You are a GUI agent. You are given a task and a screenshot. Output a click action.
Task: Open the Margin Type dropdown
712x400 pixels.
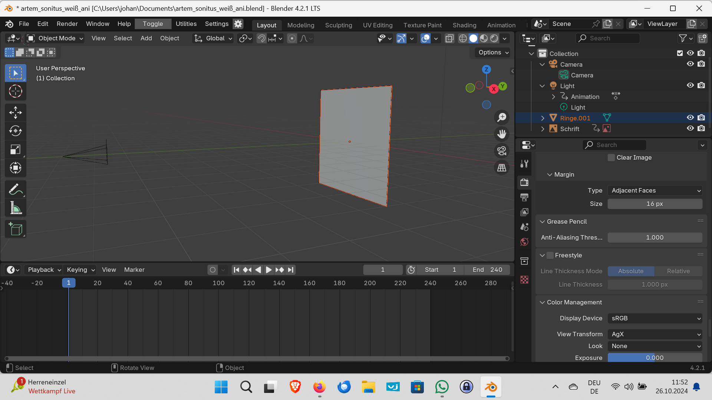click(x=655, y=190)
